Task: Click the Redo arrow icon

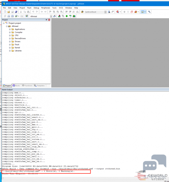Action: pyautogui.click(x=37, y=12)
